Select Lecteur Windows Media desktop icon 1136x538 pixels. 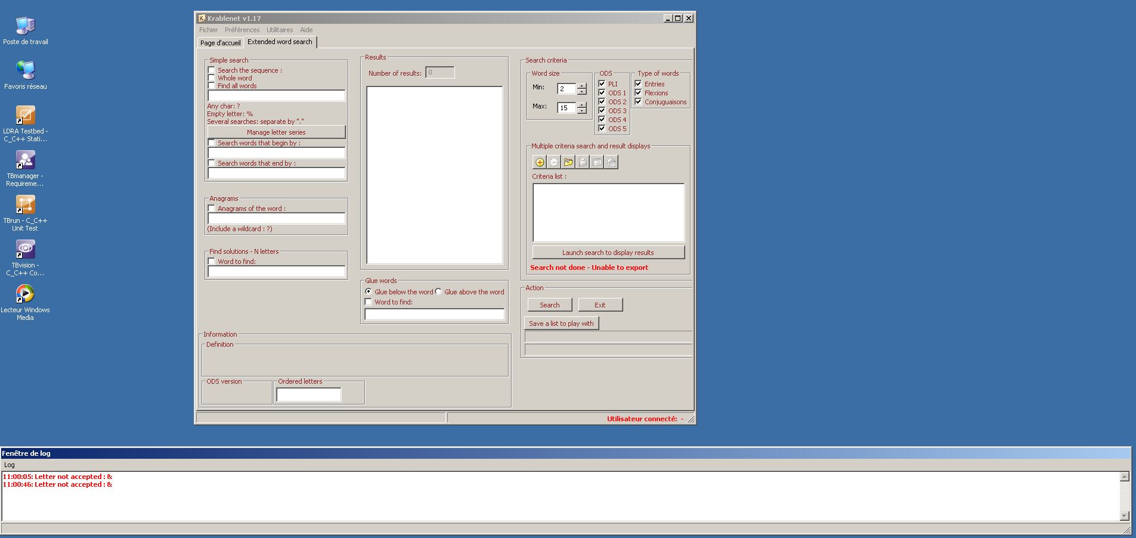click(x=25, y=302)
